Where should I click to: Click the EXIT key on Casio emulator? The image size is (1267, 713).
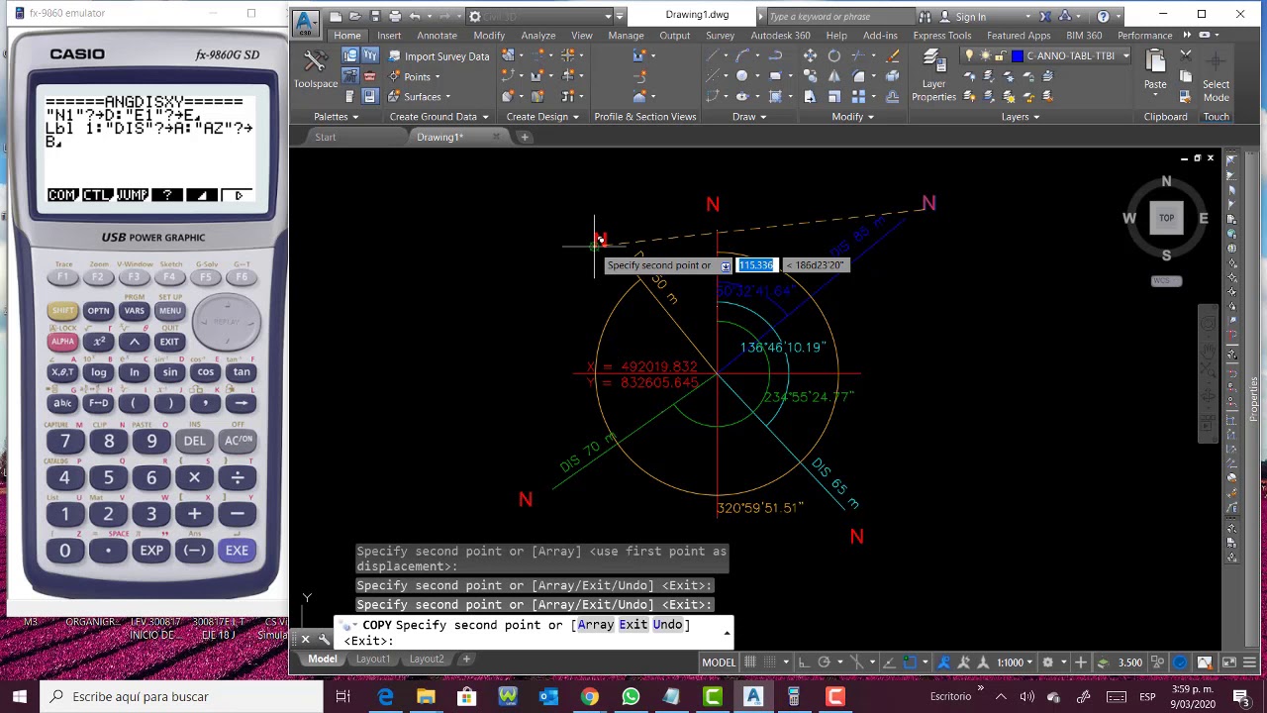tap(169, 342)
